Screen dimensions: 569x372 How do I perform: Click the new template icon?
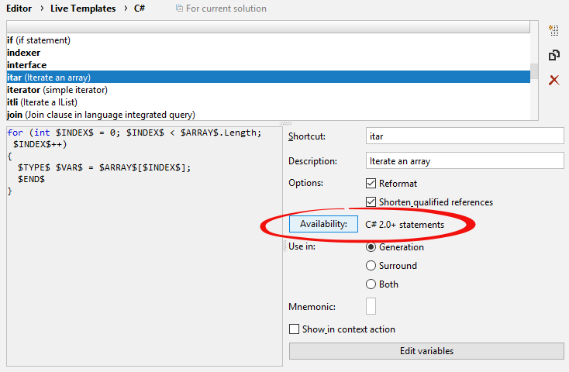(x=553, y=30)
